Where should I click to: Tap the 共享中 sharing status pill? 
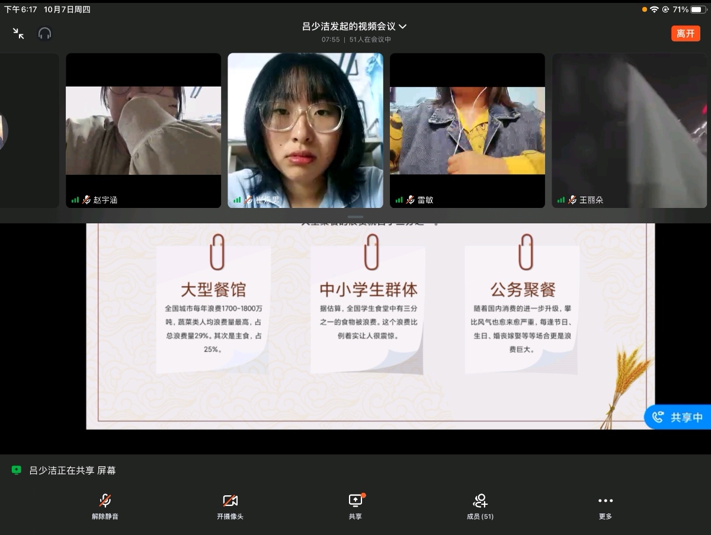tap(678, 417)
